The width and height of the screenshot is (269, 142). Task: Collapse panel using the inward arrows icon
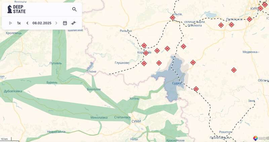click(74, 23)
